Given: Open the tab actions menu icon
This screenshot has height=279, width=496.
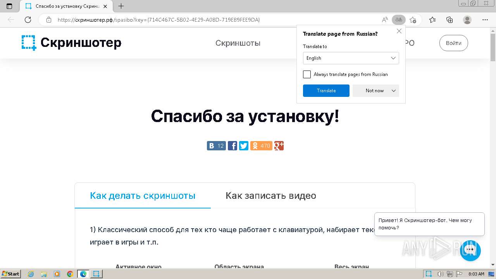Looking at the screenshot, I should (x=9, y=6).
